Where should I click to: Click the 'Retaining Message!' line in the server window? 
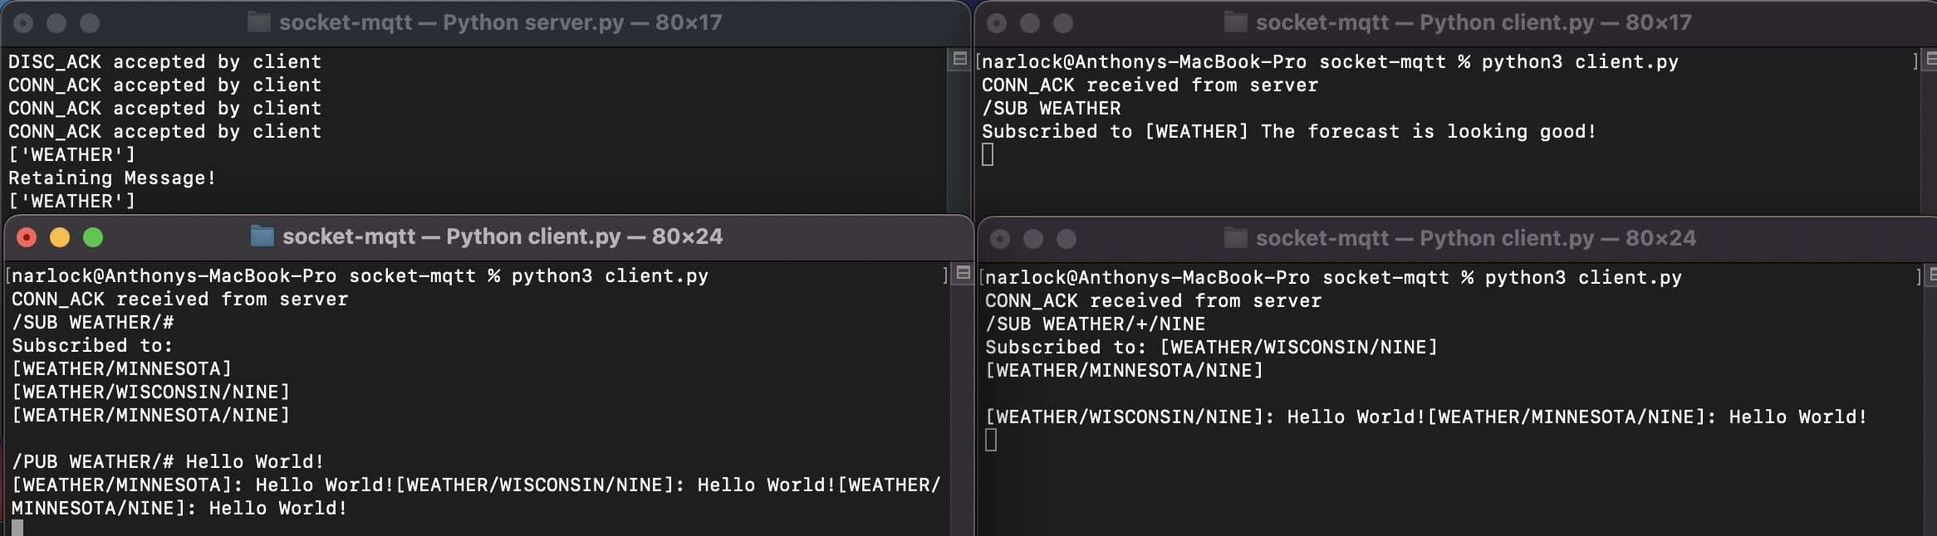tap(112, 178)
